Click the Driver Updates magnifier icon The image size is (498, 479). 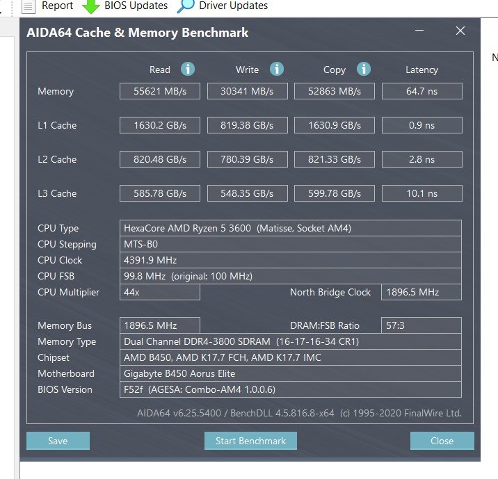coord(186,6)
